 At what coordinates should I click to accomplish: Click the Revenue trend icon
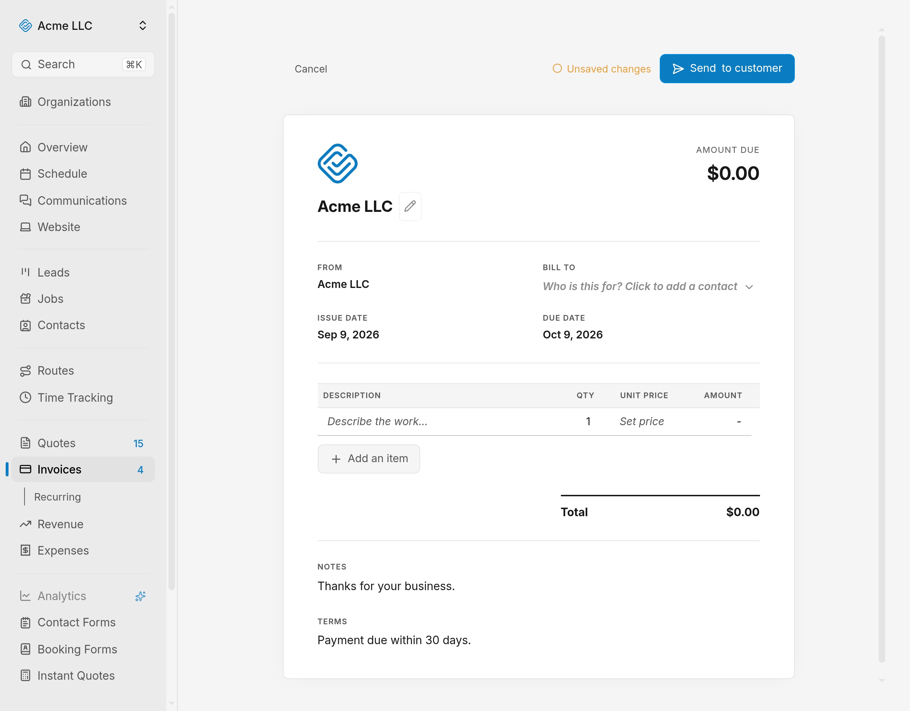coord(26,524)
